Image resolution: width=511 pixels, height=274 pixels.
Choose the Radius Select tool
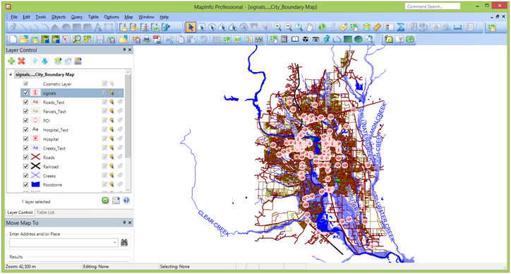tap(212, 27)
